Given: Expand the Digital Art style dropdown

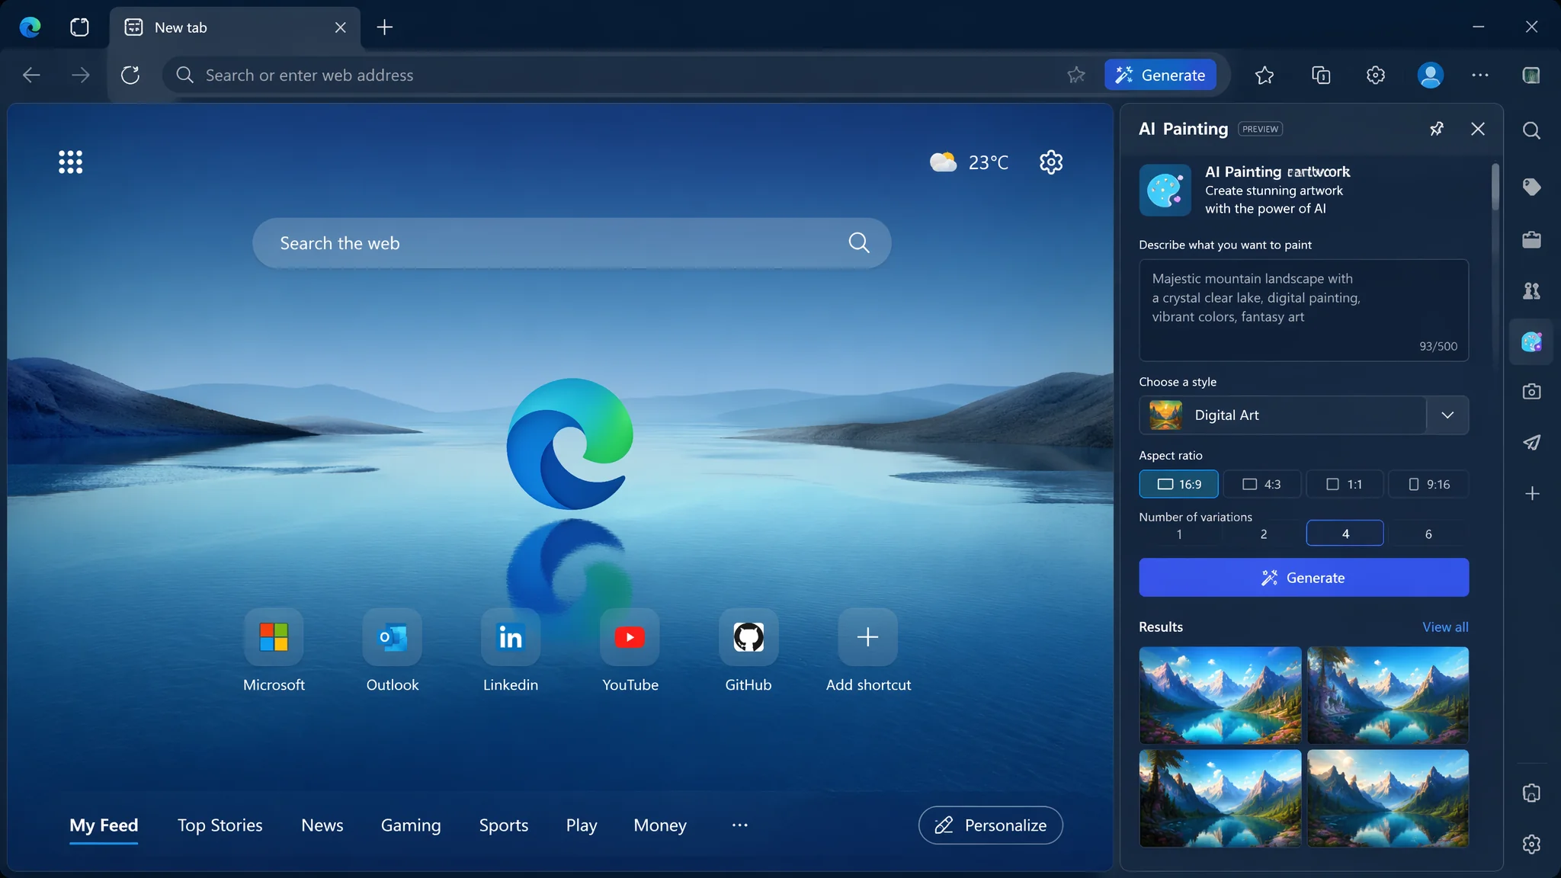Looking at the screenshot, I should click(1447, 415).
